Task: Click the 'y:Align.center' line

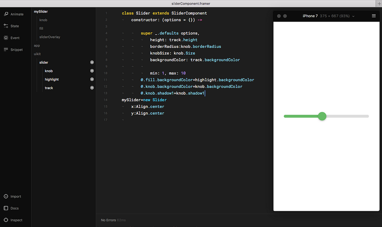Action: click(x=148, y=113)
